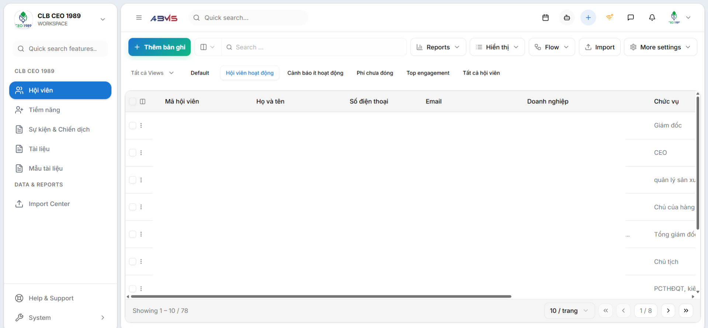Switch to the Cảnh báo ít hoạt động view
Screen dimensions: 708x328
point(315,73)
